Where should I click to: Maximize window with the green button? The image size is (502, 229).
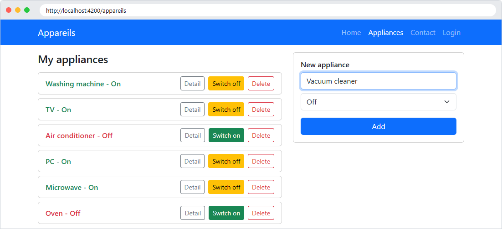coord(27,10)
